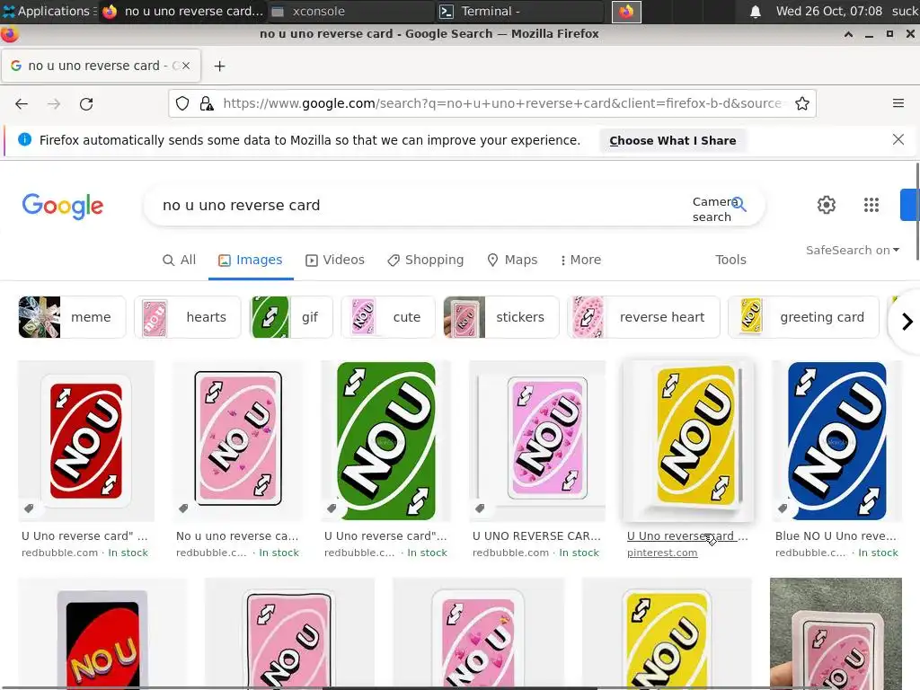Image resolution: width=920 pixels, height=690 pixels.
Task: Select the Images tab
Action: [x=251, y=260]
